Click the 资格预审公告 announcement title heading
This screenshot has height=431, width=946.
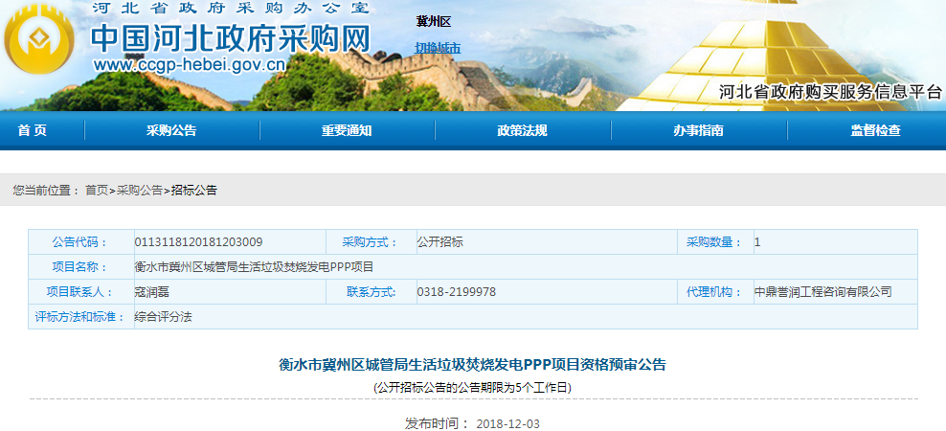[472, 365]
